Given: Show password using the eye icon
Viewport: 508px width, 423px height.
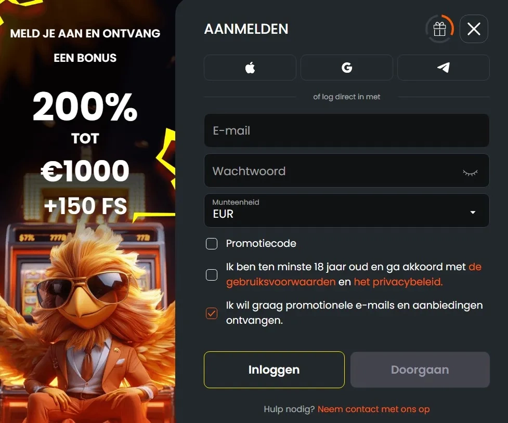Looking at the screenshot, I should point(470,173).
